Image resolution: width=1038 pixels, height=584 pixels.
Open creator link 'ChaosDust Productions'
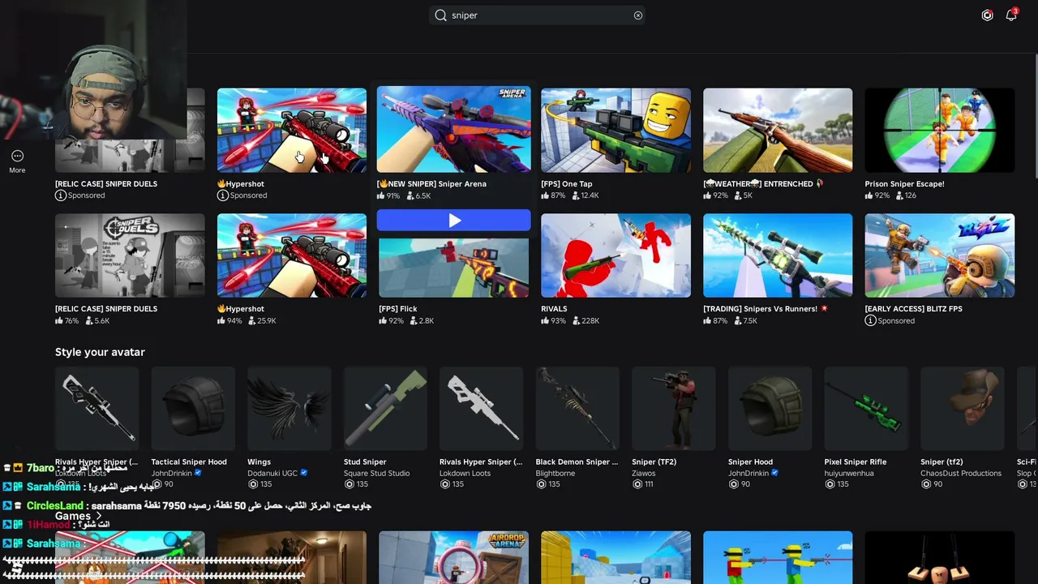(961, 473)
